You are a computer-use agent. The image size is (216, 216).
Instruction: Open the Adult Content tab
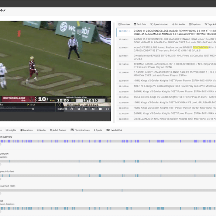click(x=58, y=130)
